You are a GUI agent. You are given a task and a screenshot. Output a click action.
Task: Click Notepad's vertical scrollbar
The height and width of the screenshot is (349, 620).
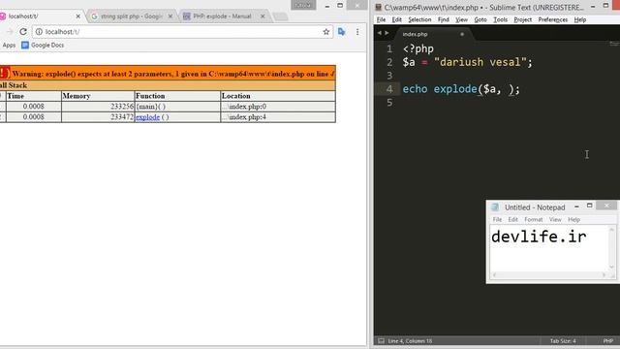click(611, 248)
